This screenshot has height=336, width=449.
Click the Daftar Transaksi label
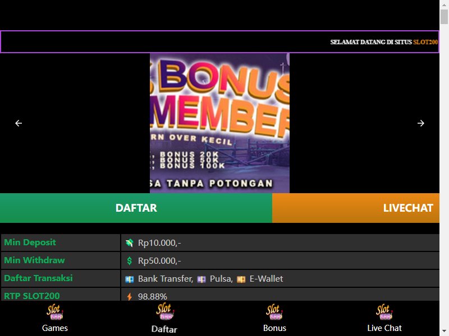pos(38,278)
